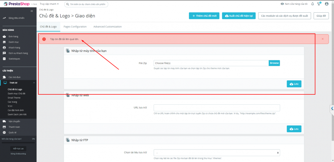This screenshot has height=162, width=334.
Task: Switch to Pages Configuration tab
Action: (x=75, y=27)
